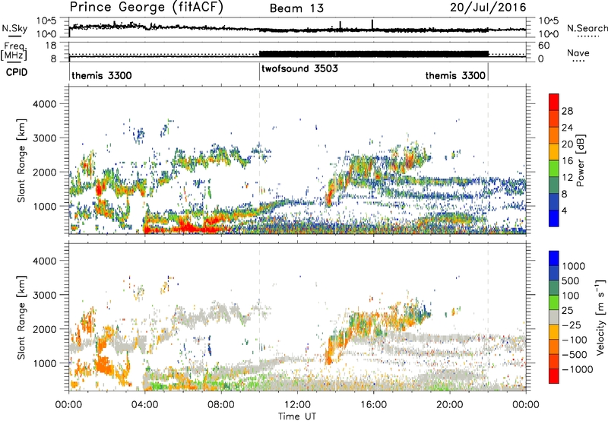Click the "Power [dB]" colorbar title
608x421 pixels.
pos(581,160)
